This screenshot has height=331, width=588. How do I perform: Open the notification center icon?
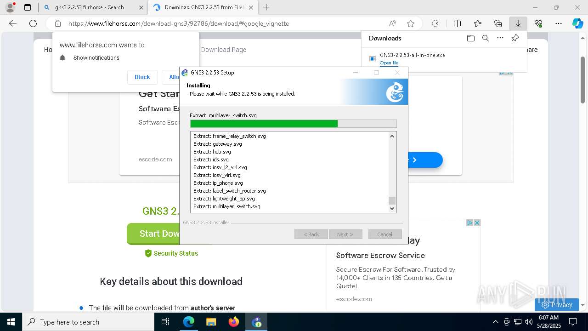[x=573, y=322]
